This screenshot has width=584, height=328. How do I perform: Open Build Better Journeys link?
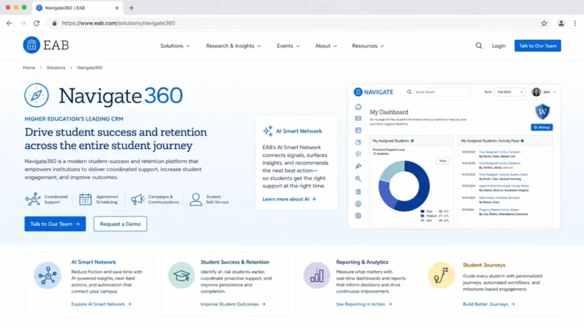[489, 304]
